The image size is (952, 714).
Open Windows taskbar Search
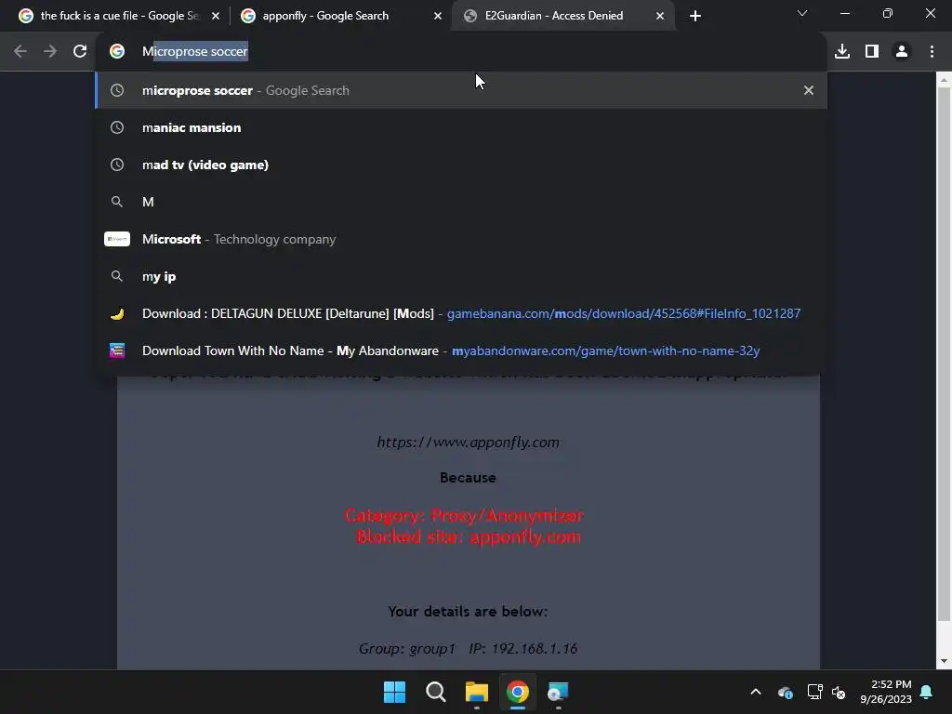click(435, 692)
